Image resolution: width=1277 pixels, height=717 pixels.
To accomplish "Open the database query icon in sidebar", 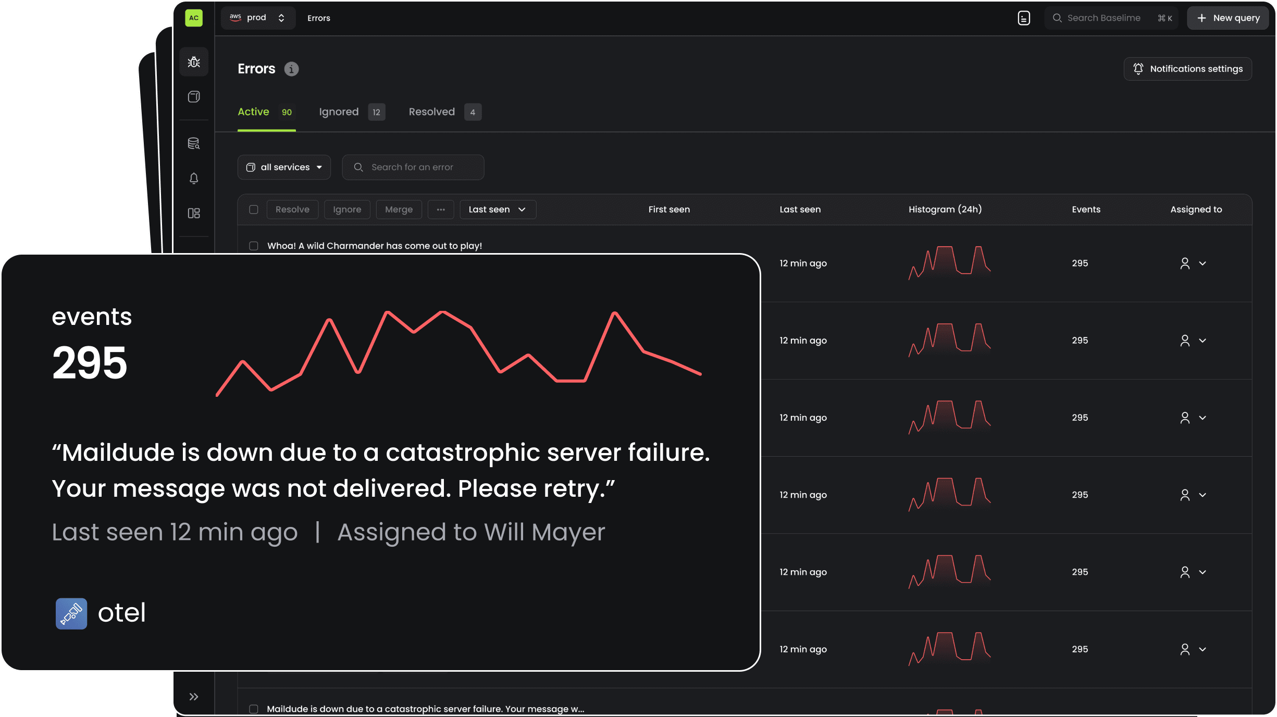I will point(194,143).
